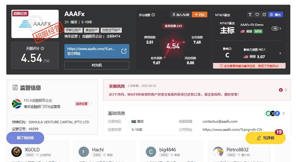This screenshot has height=162, width=296.
Task: Click info icon next to 天眼评分
Action: click(x=43, y=48)
